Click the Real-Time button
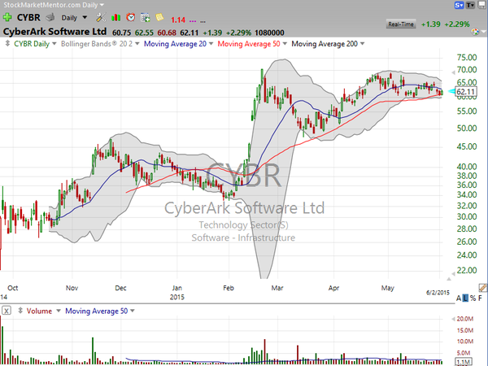488x366 pixels. pyautogui.click(x=401, y=24)
